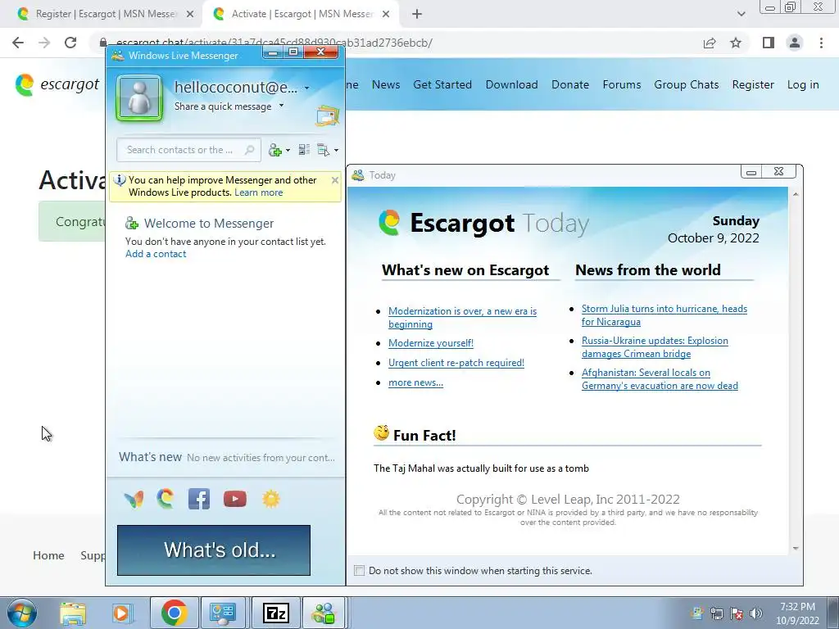Click the escargot logo on the website

(x=57, y=84)
